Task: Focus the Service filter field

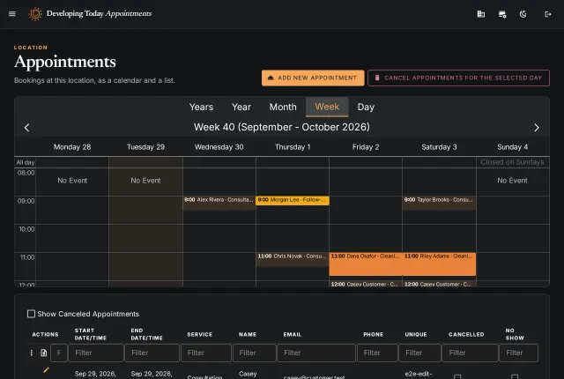Action: [206, 353]
